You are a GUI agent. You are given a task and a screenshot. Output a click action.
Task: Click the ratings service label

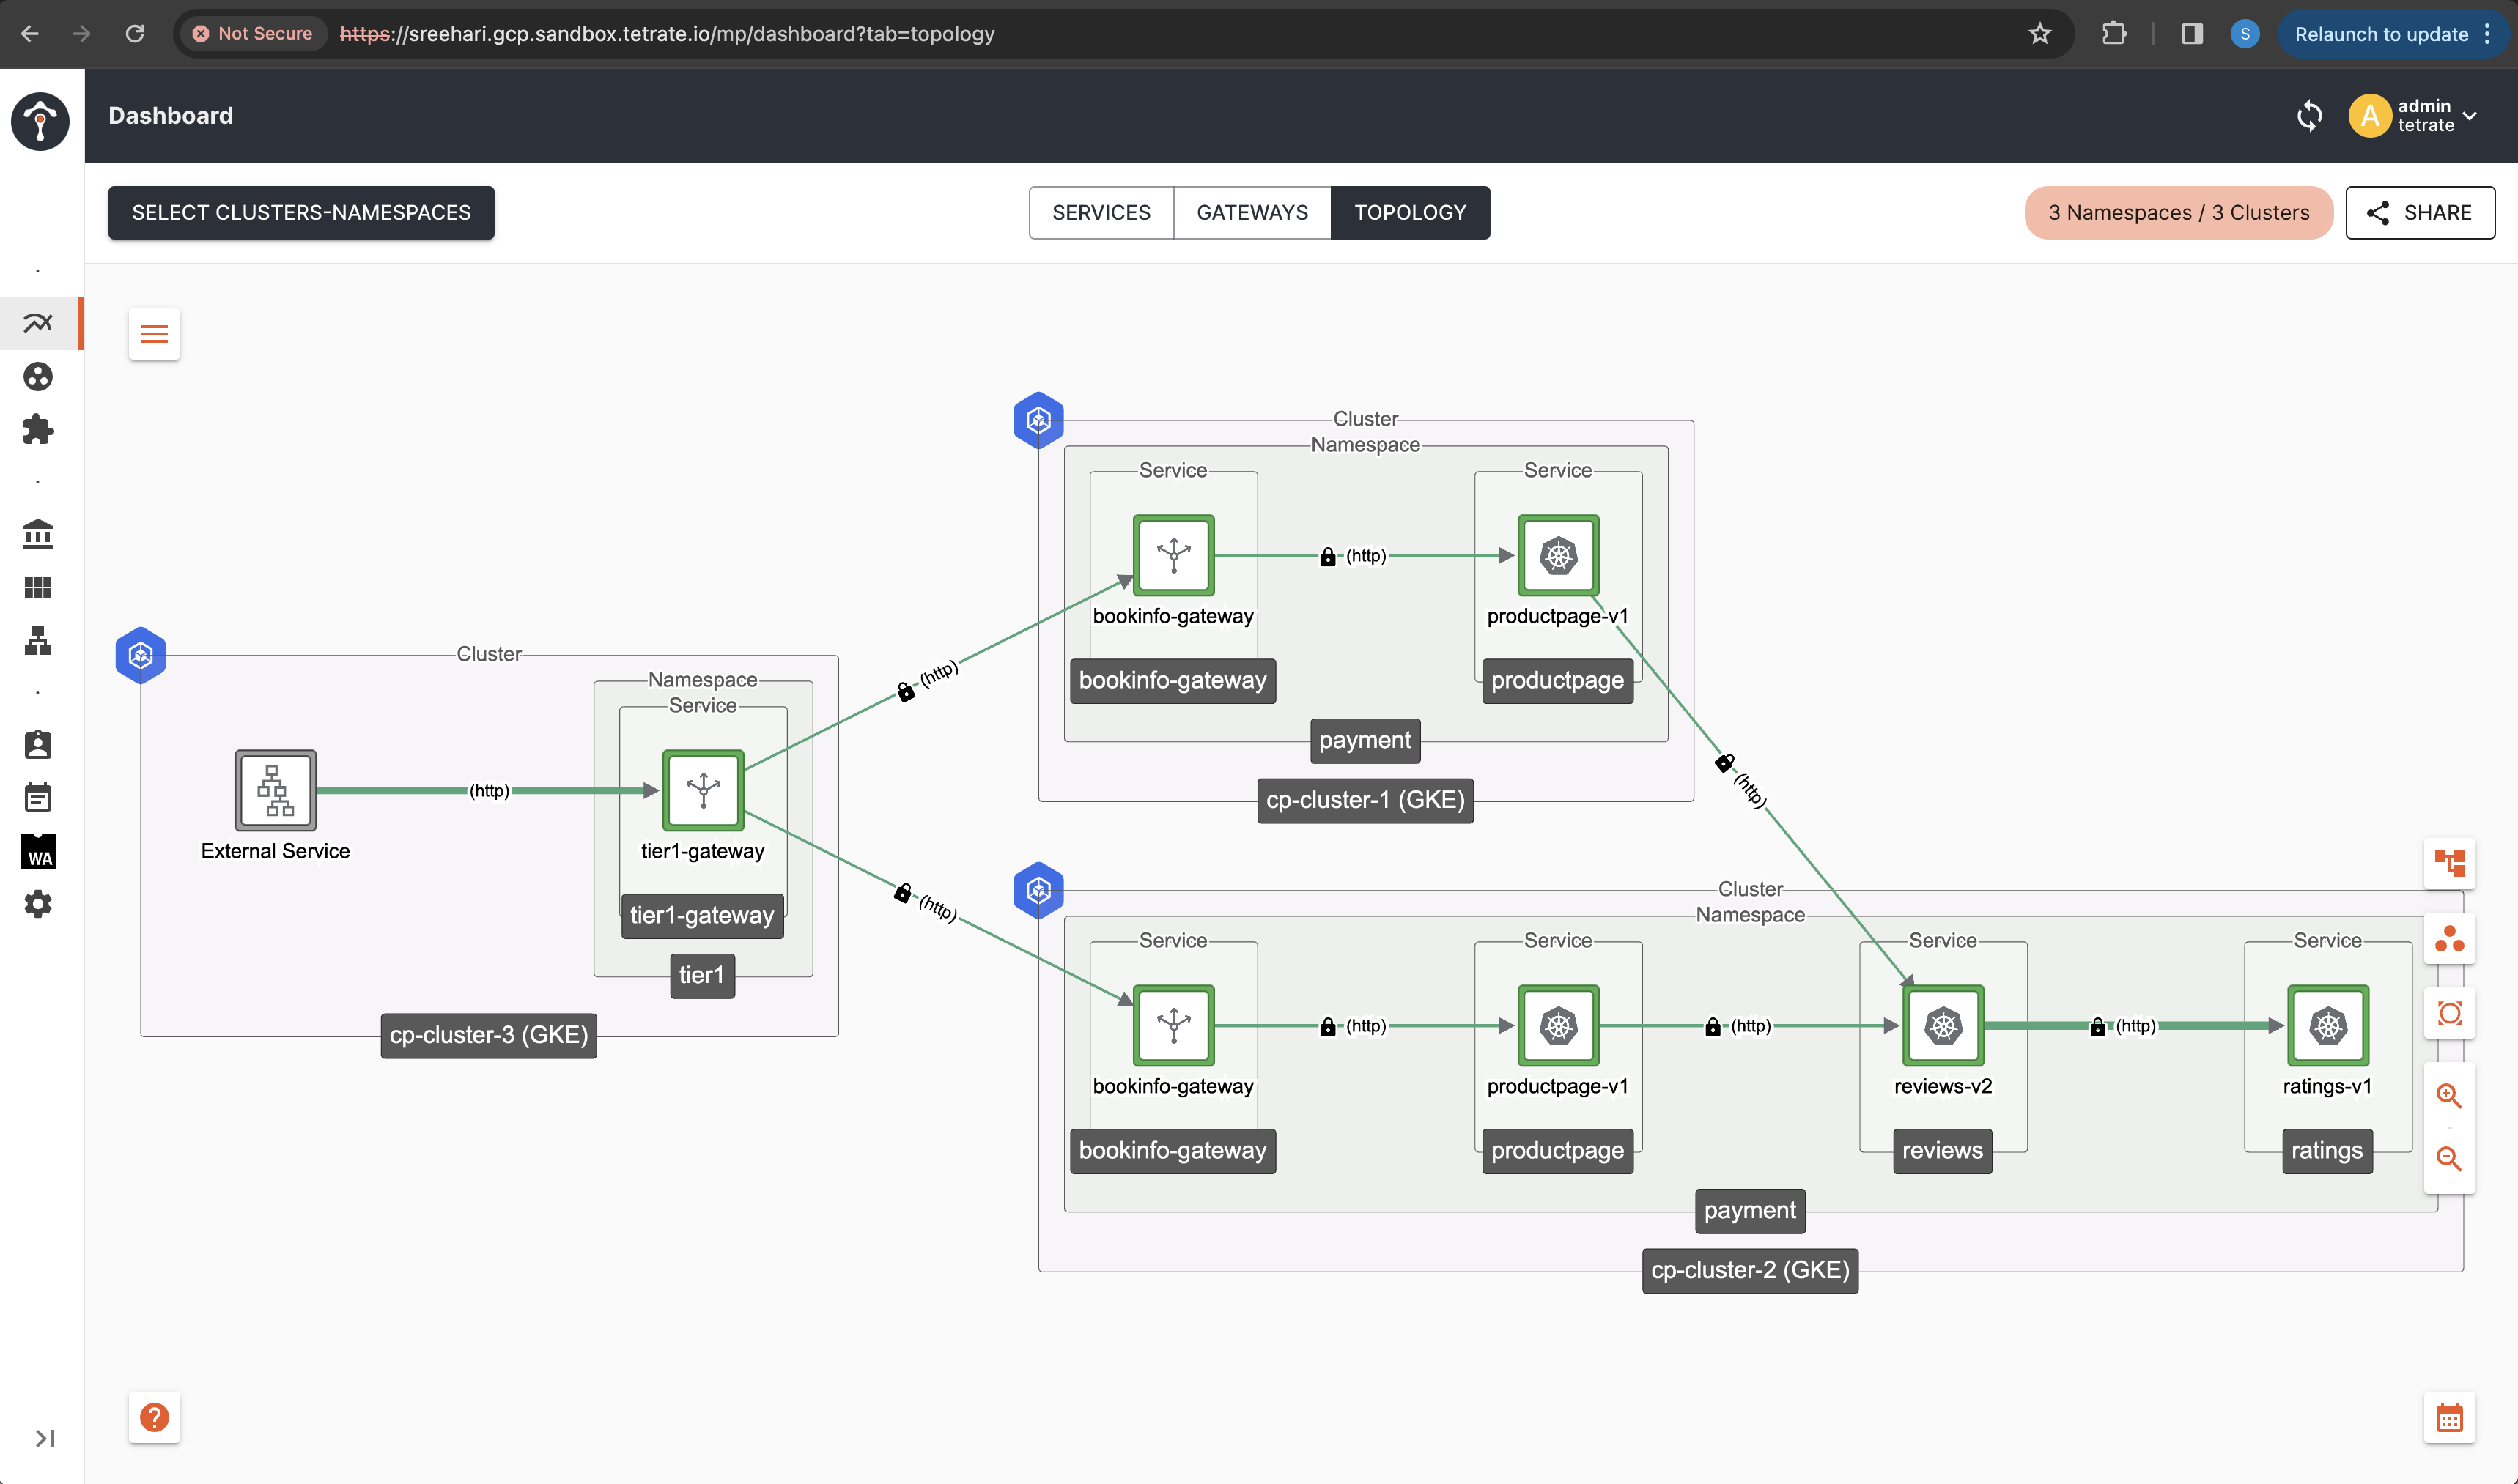(x=2327, y=1150)
